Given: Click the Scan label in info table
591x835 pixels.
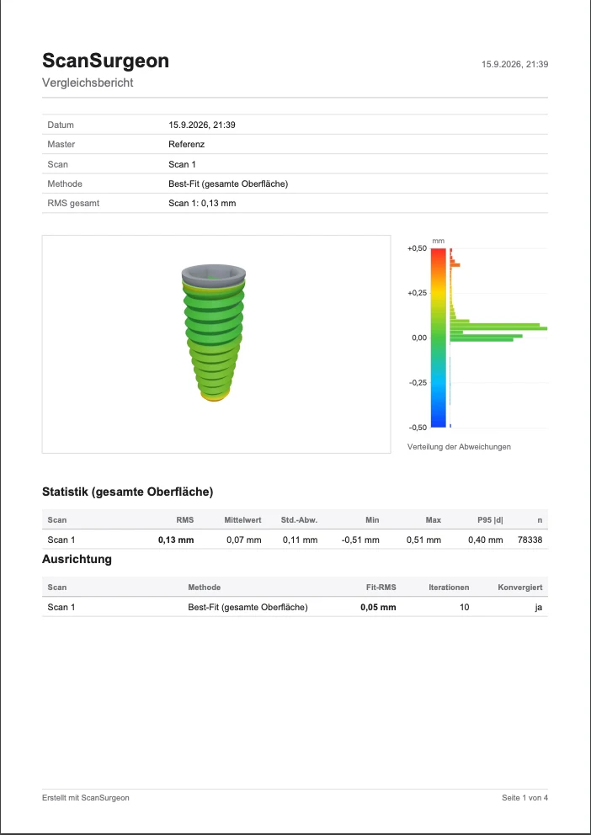Looking at the screenshot, I should coord(57,164).
